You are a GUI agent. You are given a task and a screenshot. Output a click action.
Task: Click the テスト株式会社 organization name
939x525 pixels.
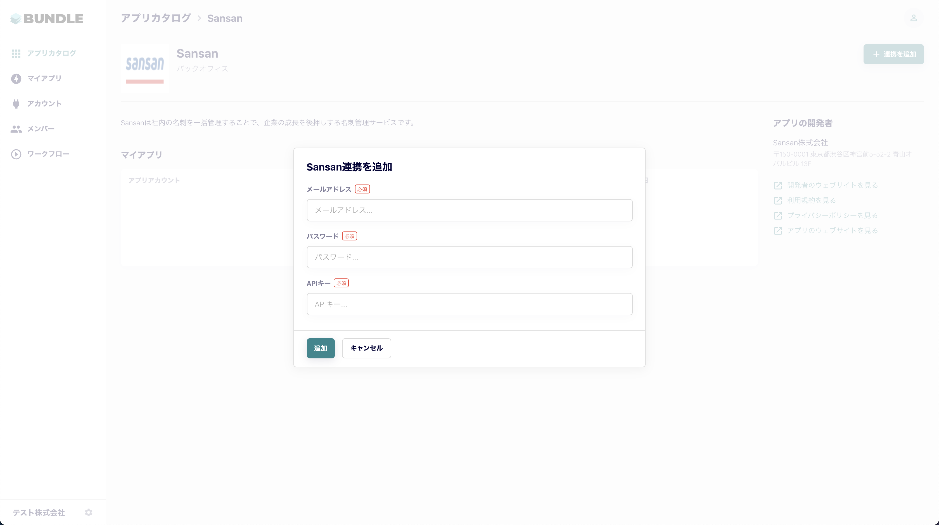(x=39, y=513)
